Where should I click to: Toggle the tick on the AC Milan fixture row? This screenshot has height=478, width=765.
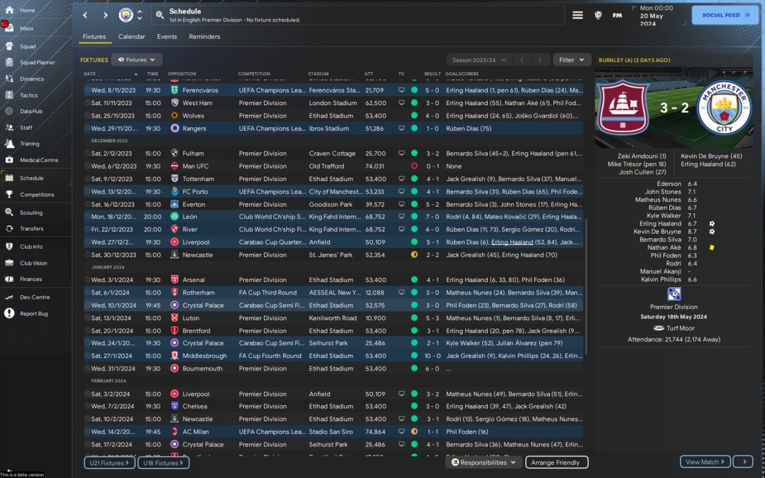point(87,431)
